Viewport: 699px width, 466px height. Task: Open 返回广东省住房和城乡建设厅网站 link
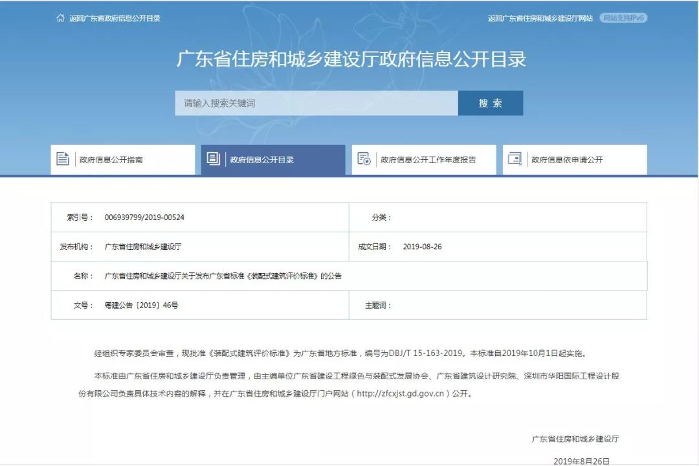540,18
